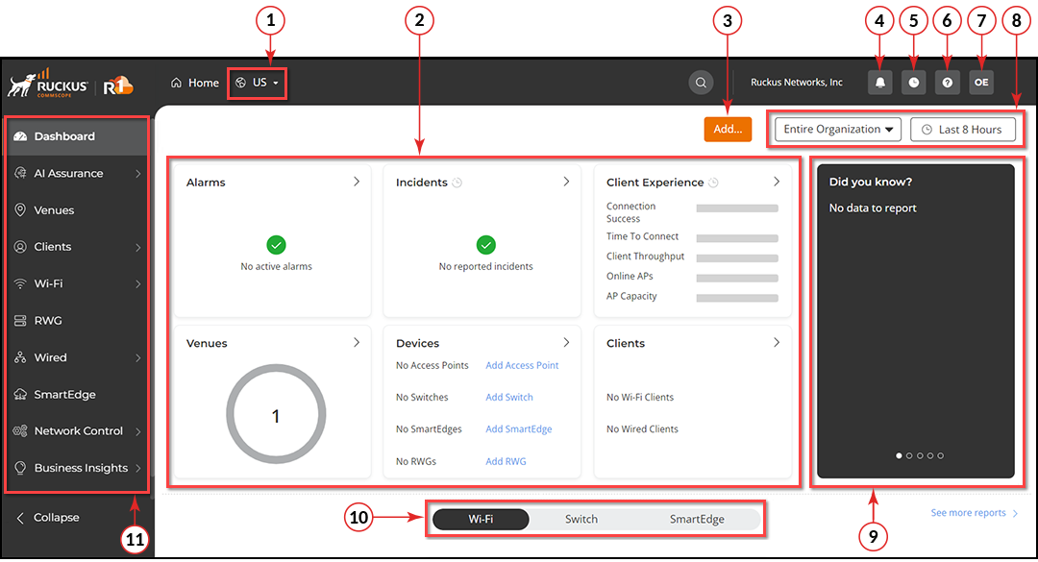Screen dimensions: 1038x562
Task: Select fourth Did you know carousel dot
Action: pyautogui.click(x=930, y=455)
